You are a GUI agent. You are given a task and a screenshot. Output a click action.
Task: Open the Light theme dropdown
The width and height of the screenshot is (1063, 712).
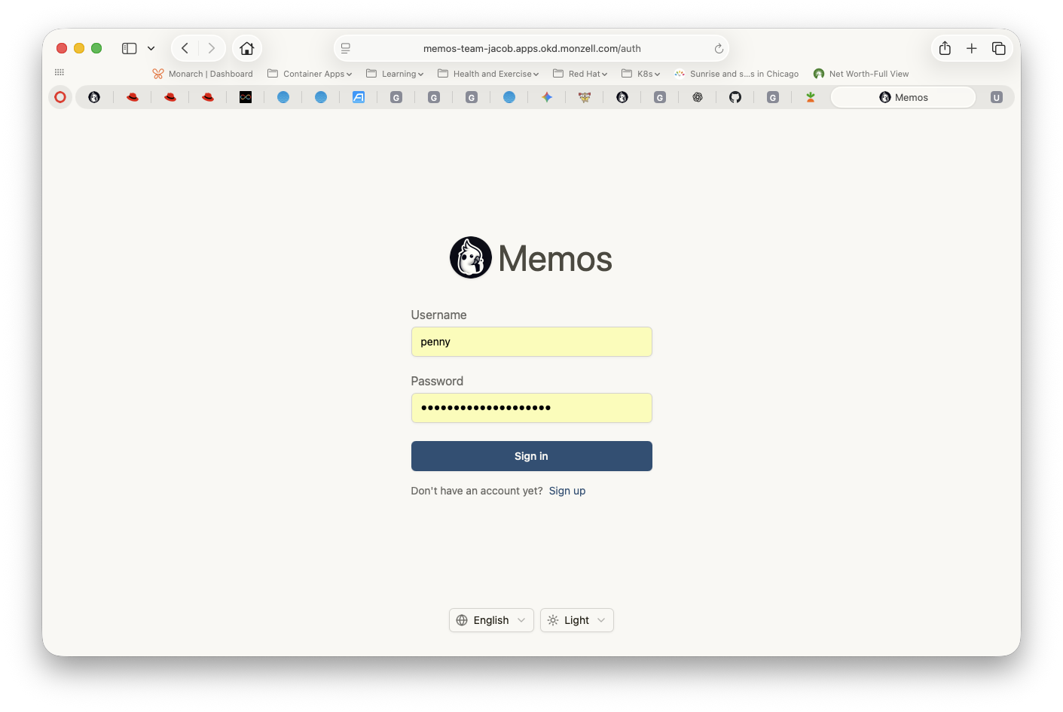(576, 620)
